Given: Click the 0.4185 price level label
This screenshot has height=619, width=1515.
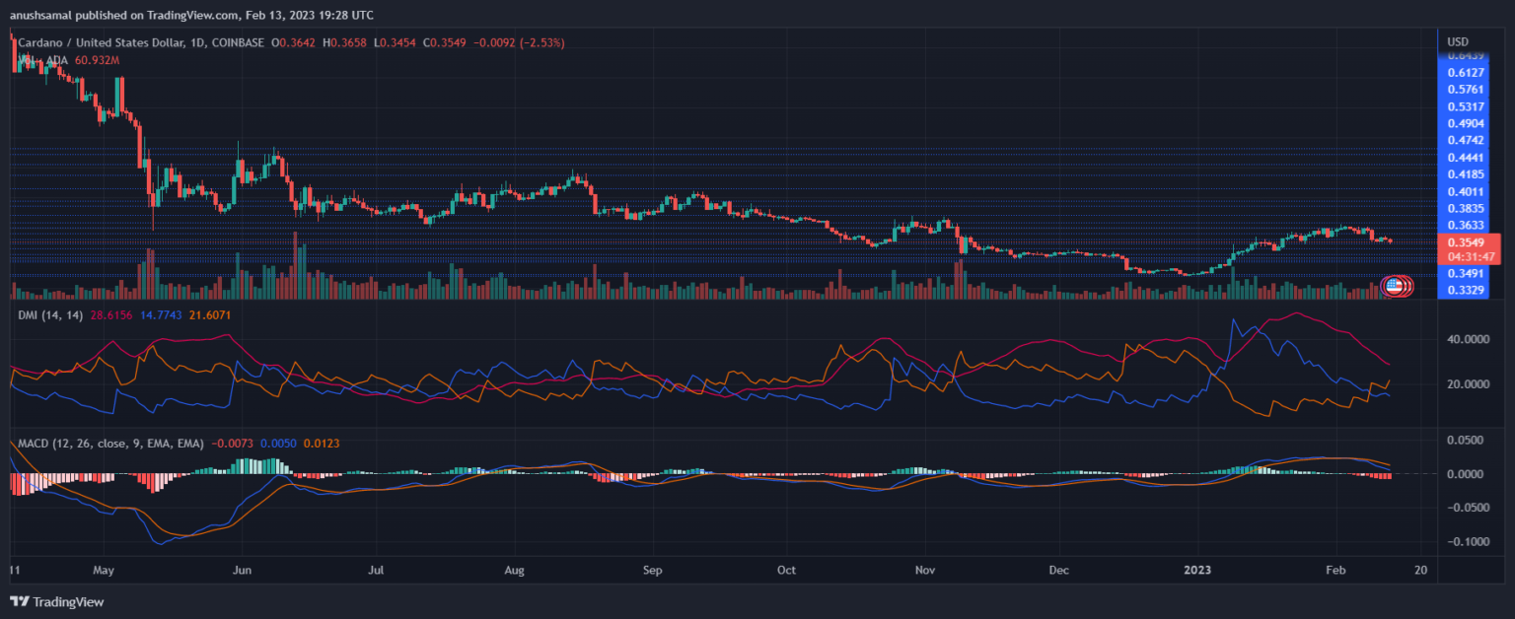Looking at the screenshot, I should (x=1466, y=174).
